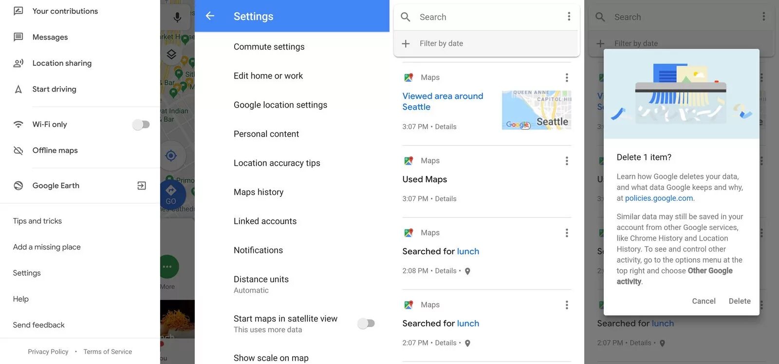779x364 pixels.
Task: Open the policies.google.com link
Action: [659, 198]
